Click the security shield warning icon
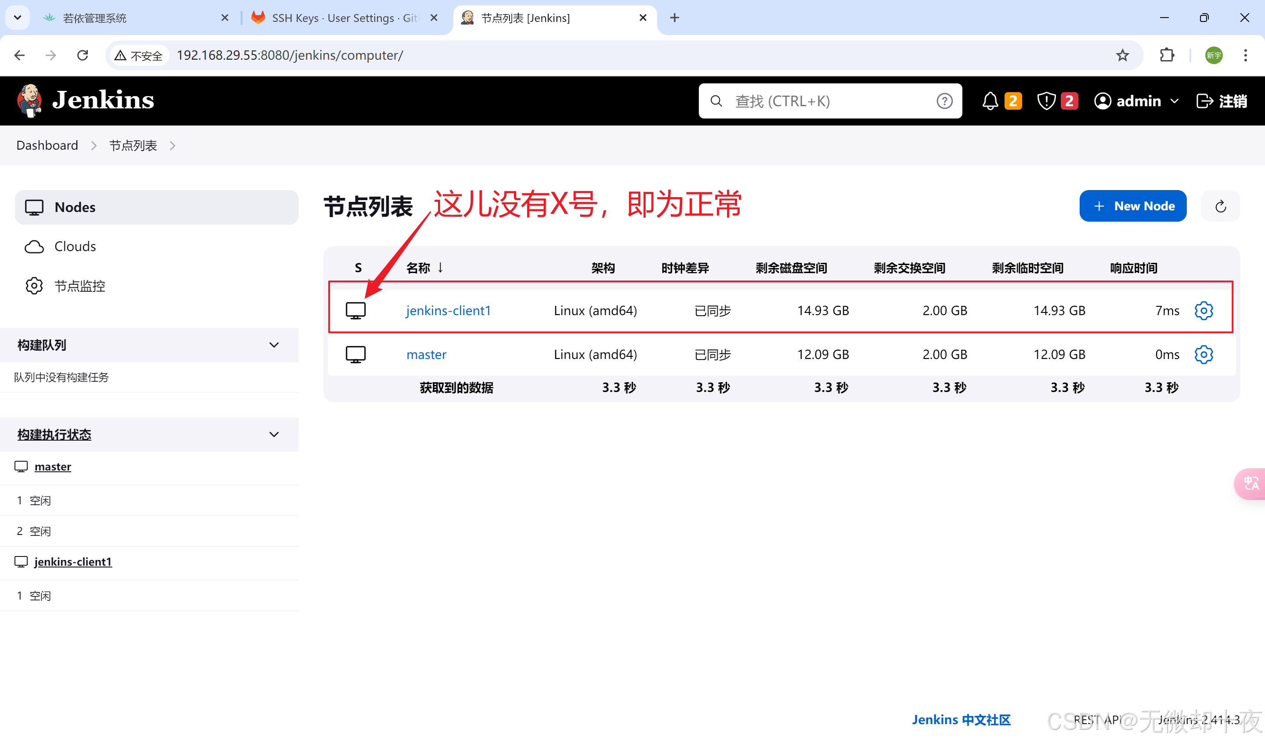Screen dimensions: 1265x743 coord(1046,101)
